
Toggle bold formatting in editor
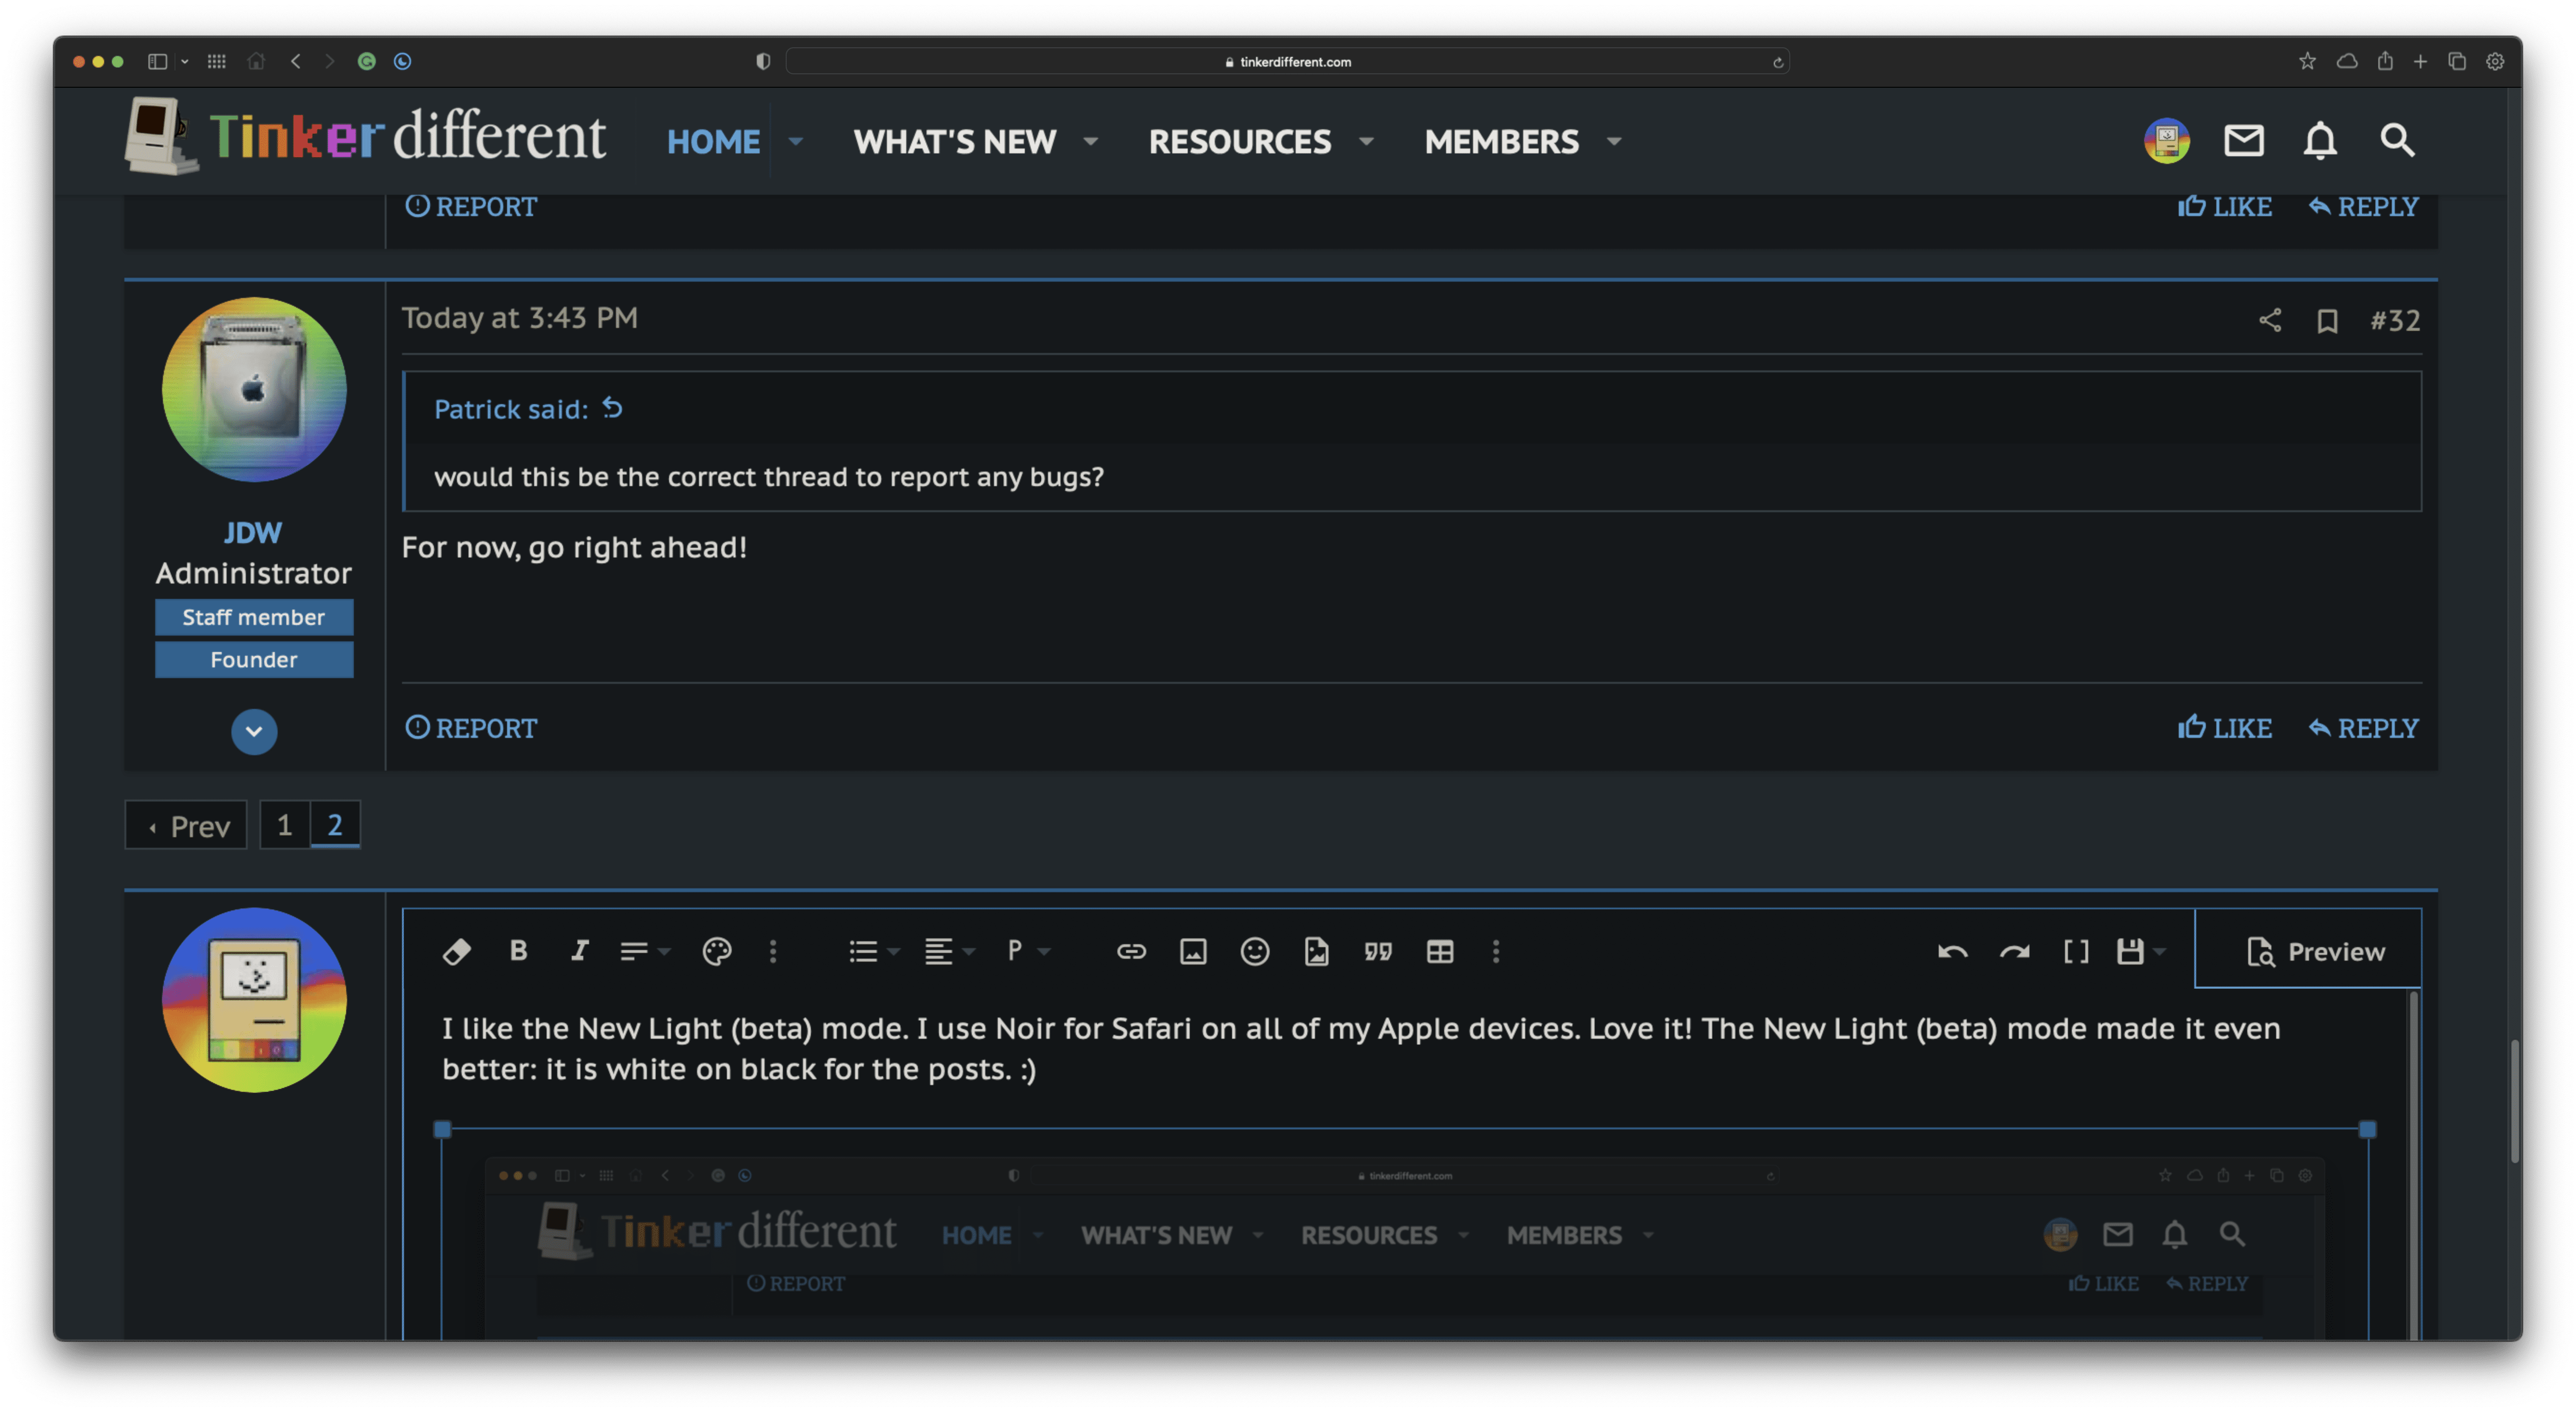point(518,950)
